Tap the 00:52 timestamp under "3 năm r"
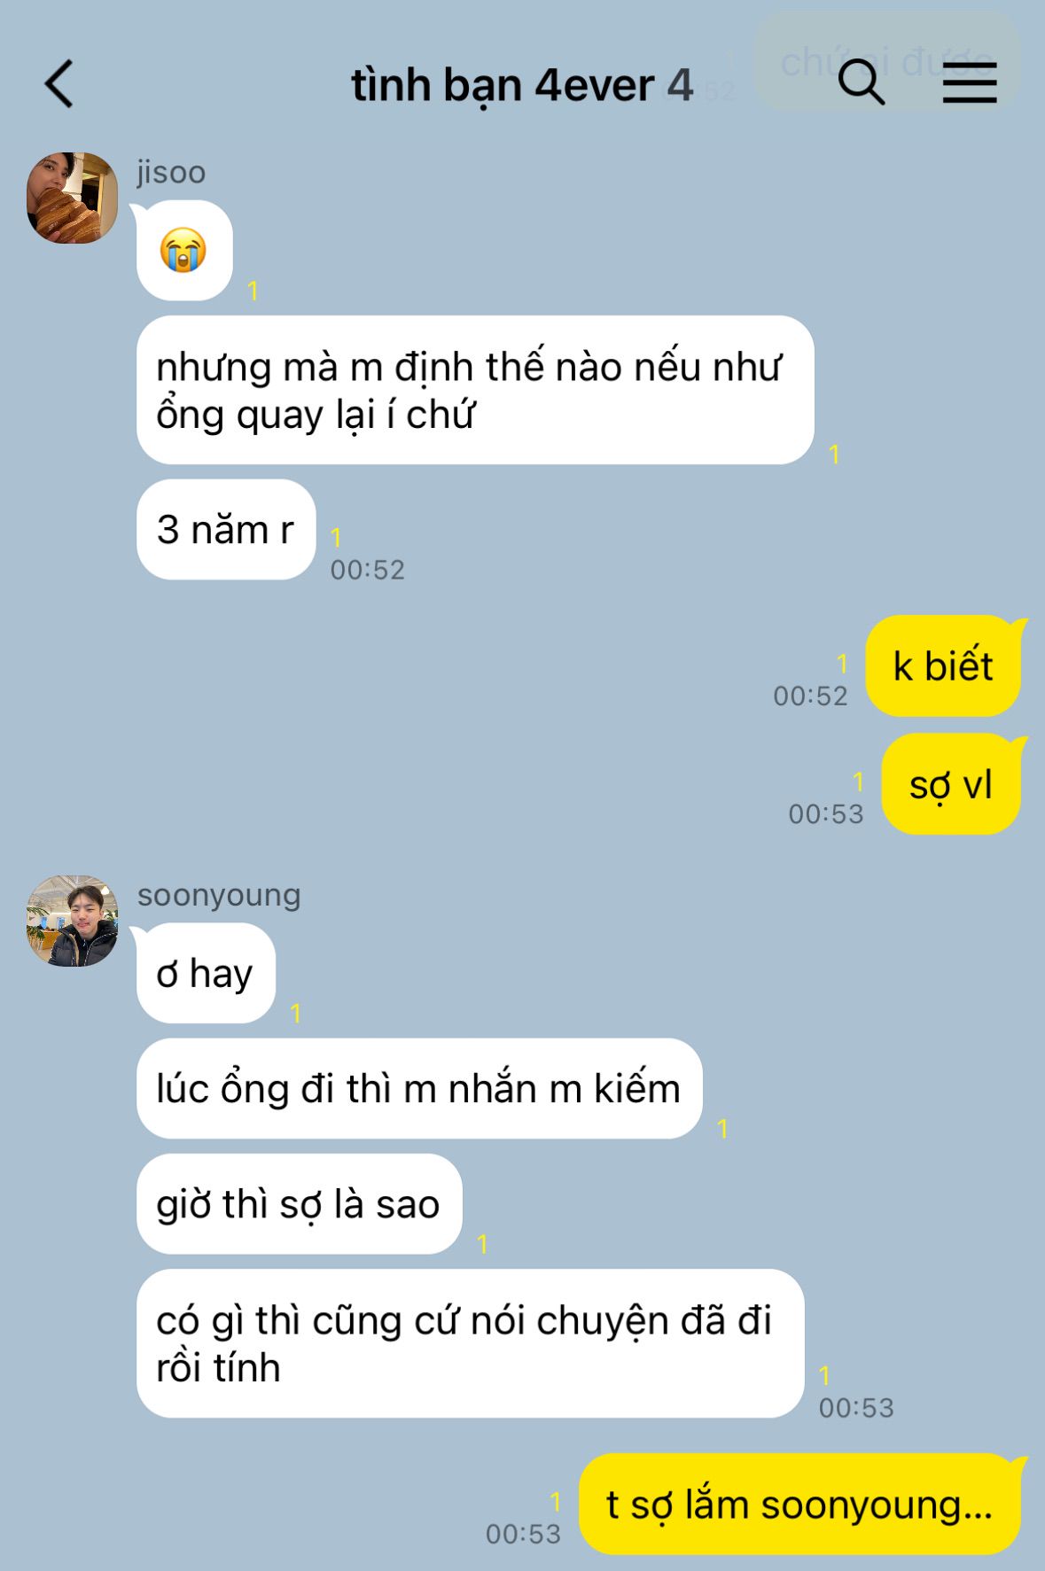 tap(368, 570)
